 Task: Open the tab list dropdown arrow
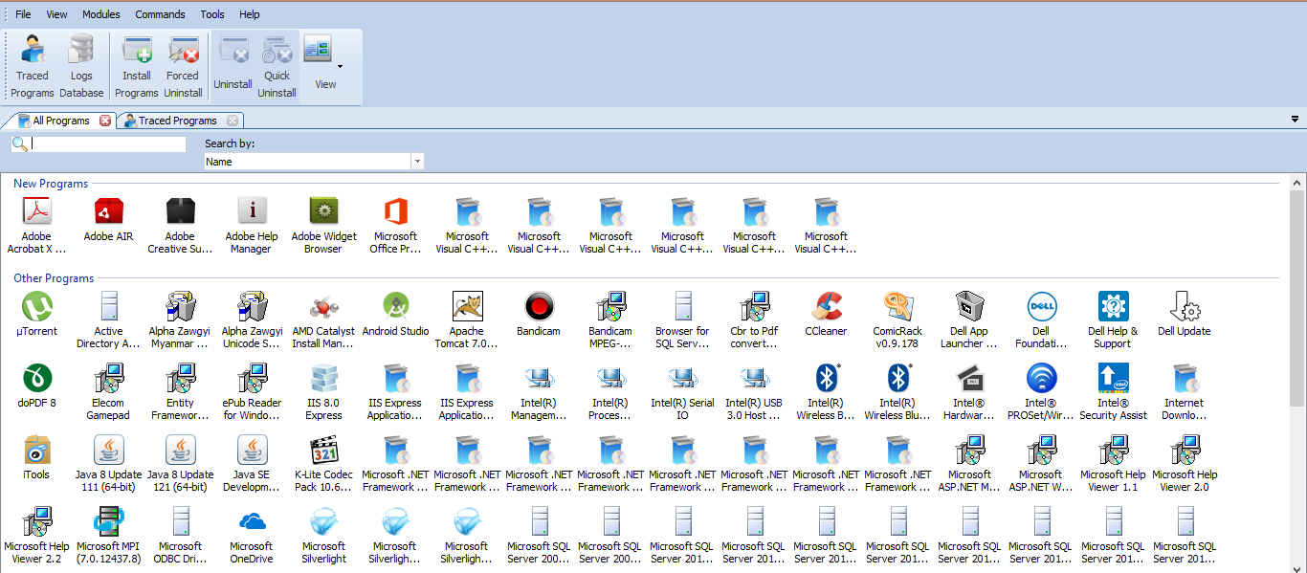click(x=1295, y=120)
